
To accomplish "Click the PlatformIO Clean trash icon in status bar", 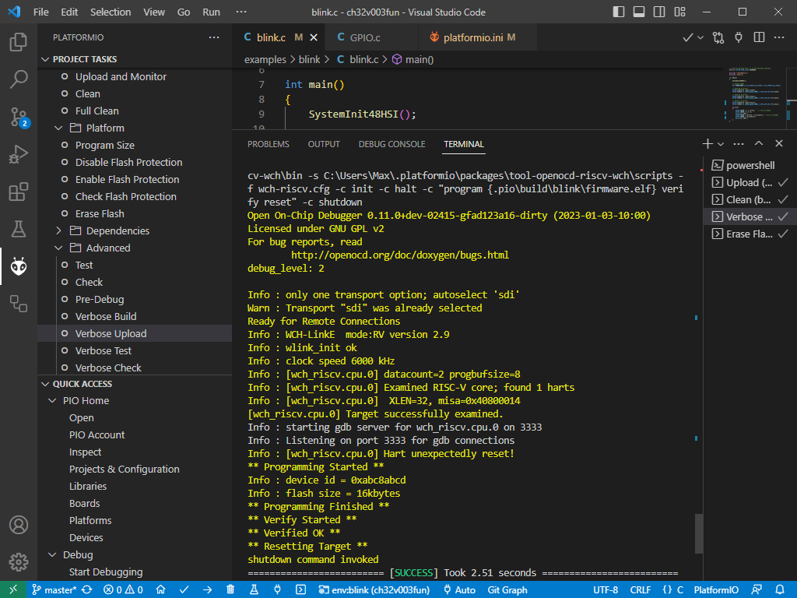I will point(231,589).
